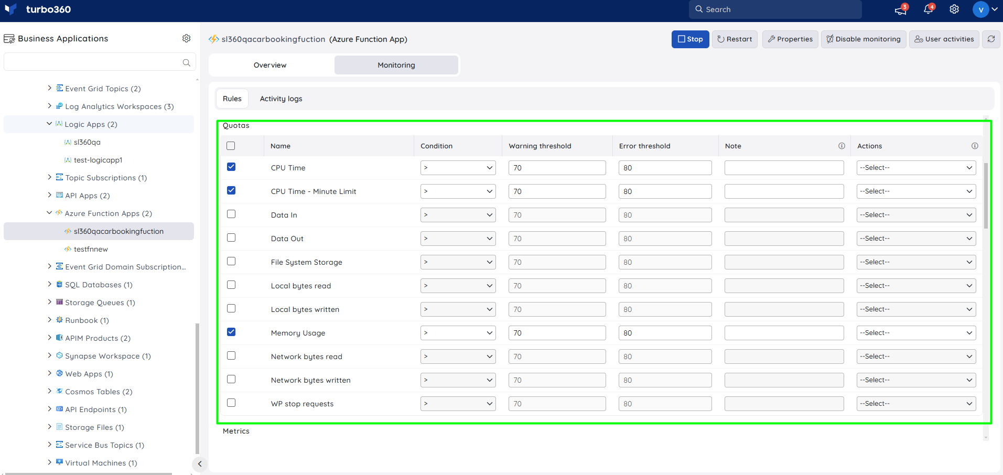The width and height of the screenshot is (1003, 475).
Task: Click the Business Applications panel icon
Action: 9,39
